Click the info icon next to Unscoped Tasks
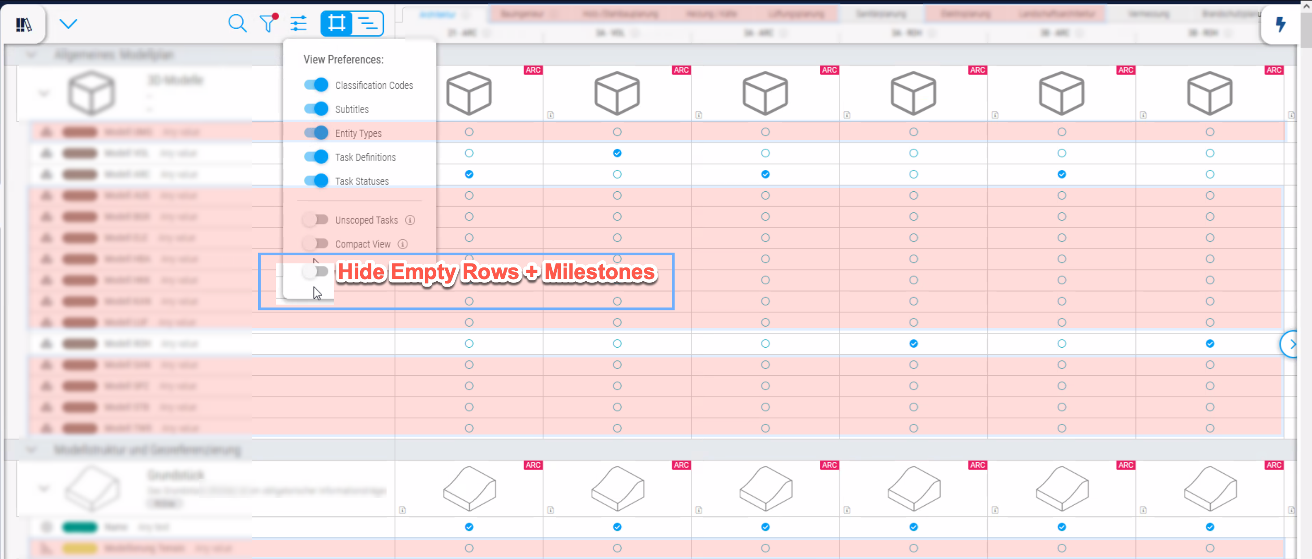Viewport: 1312px width, 559px height. click(410, 220)
